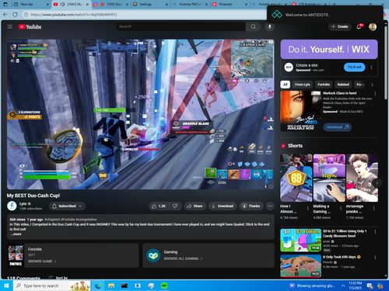
Task: Click the Share button
Action: [x=194, y=206]
